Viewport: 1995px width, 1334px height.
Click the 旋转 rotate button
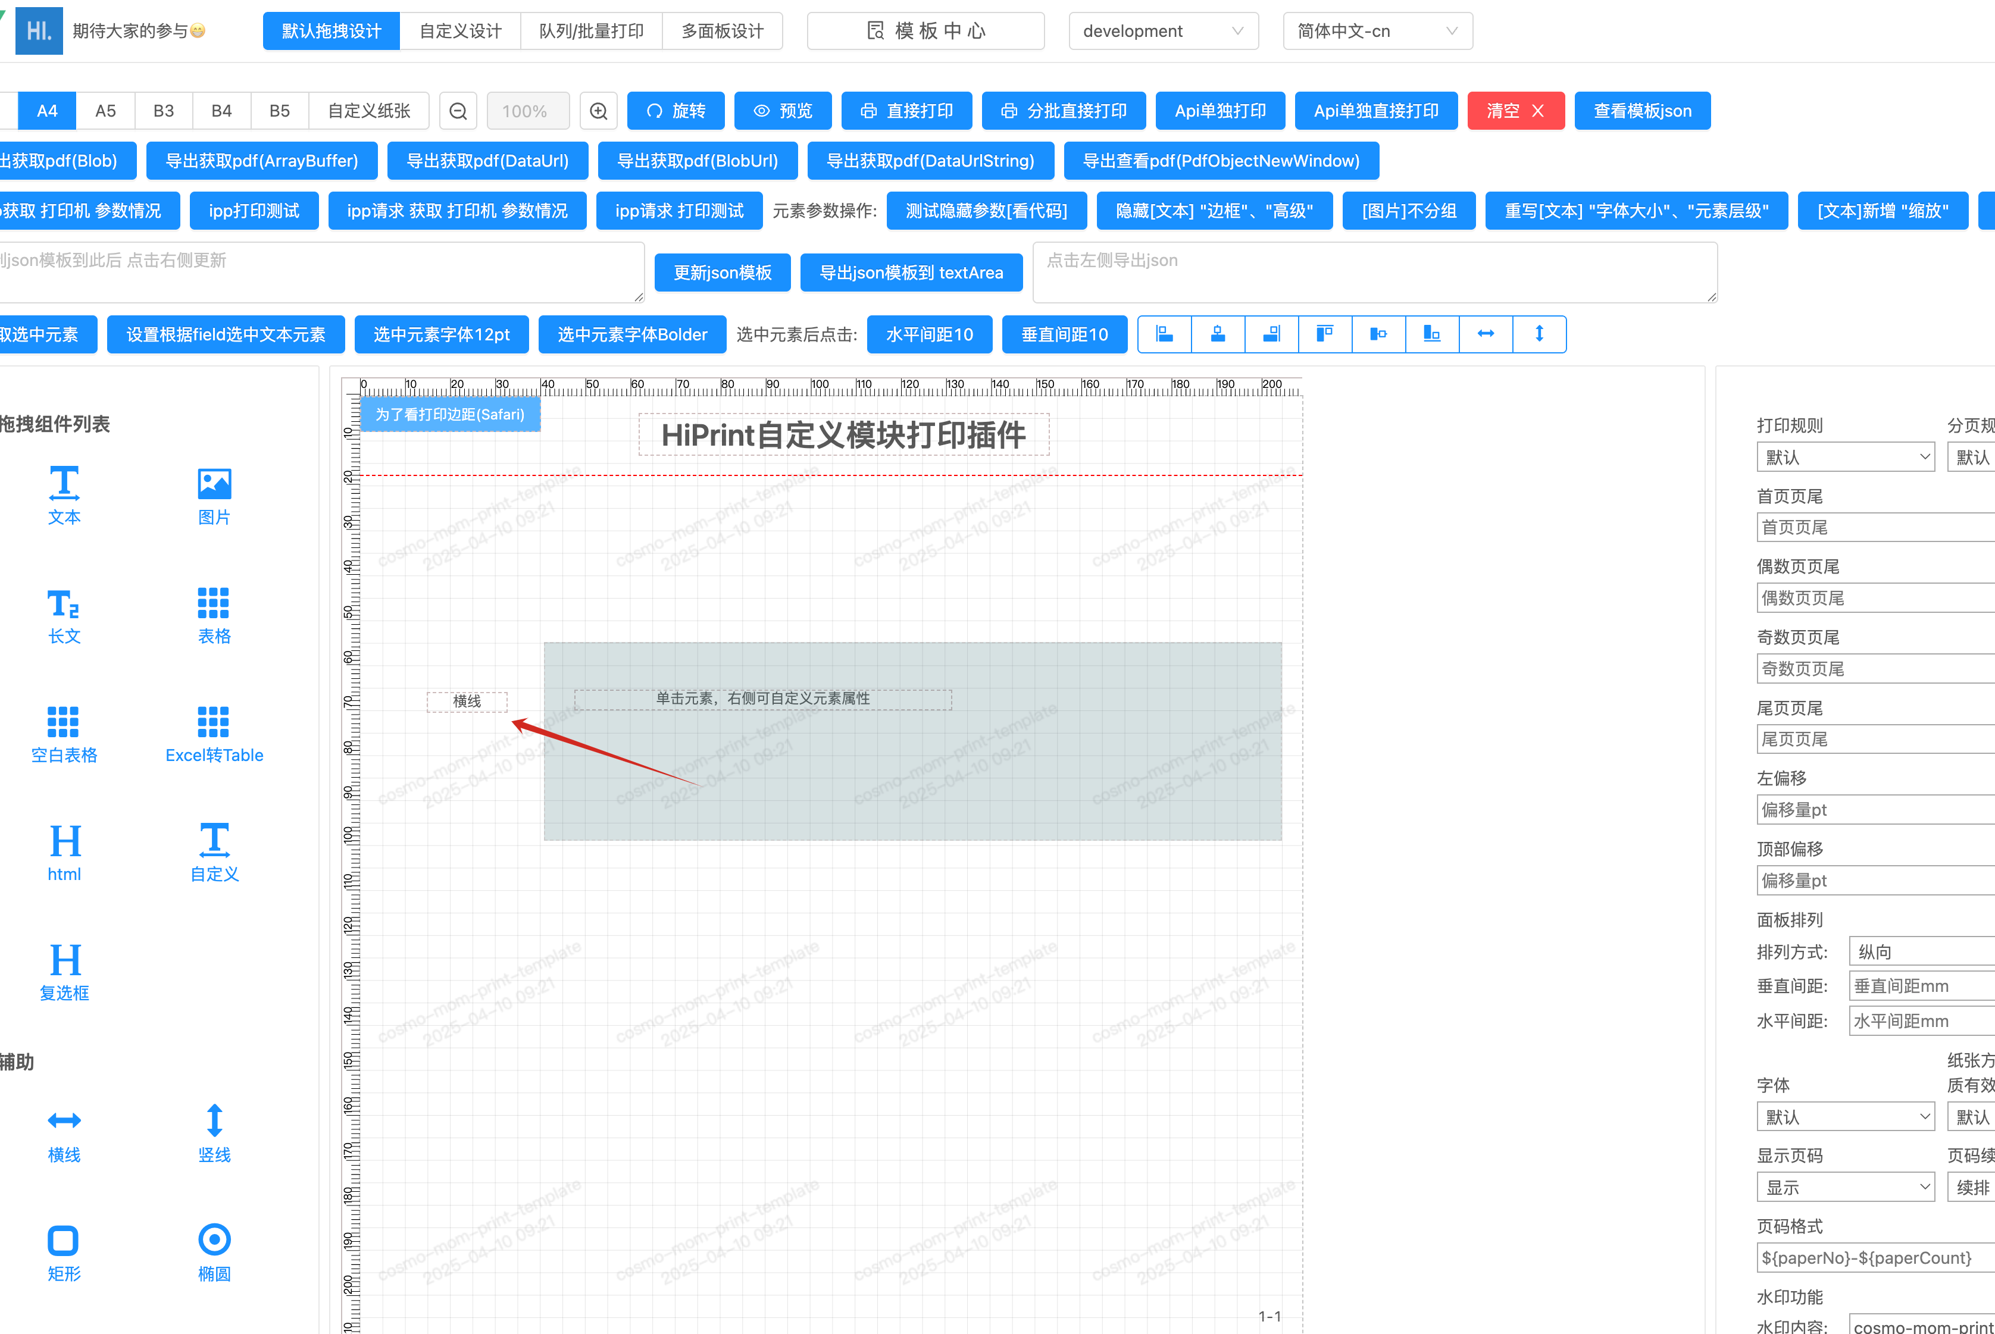676,111
